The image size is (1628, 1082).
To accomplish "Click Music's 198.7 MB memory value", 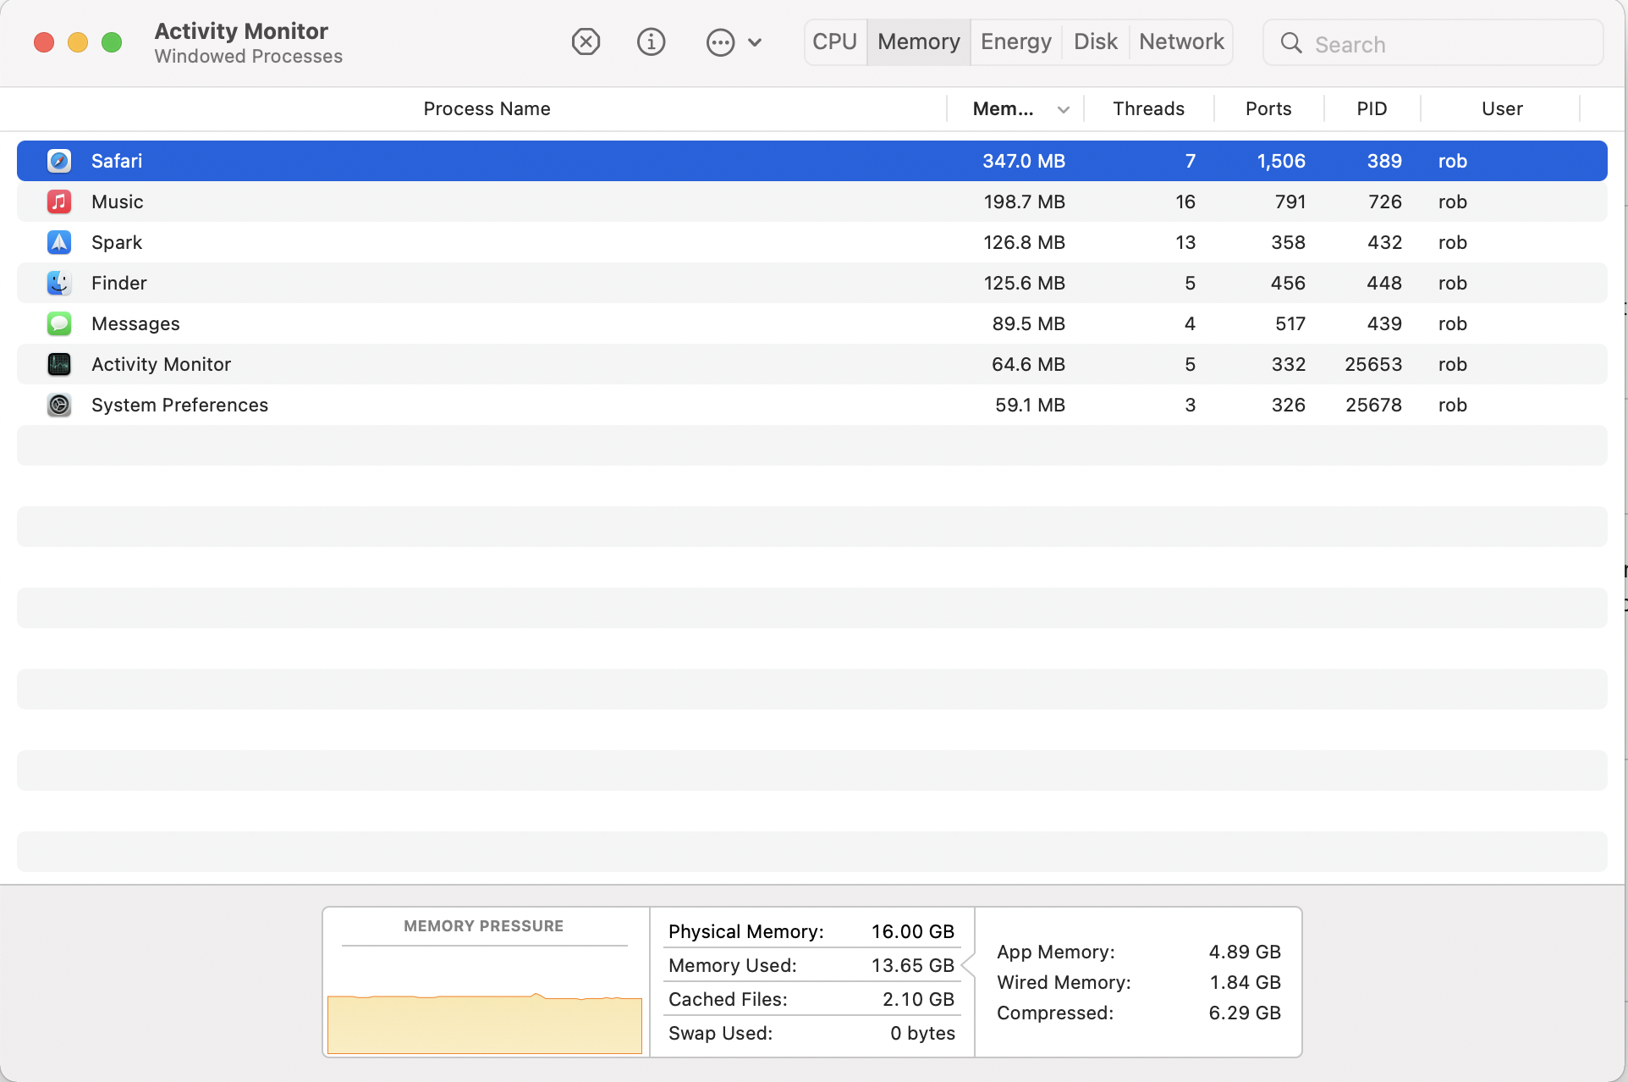I will pos(1024,201).
